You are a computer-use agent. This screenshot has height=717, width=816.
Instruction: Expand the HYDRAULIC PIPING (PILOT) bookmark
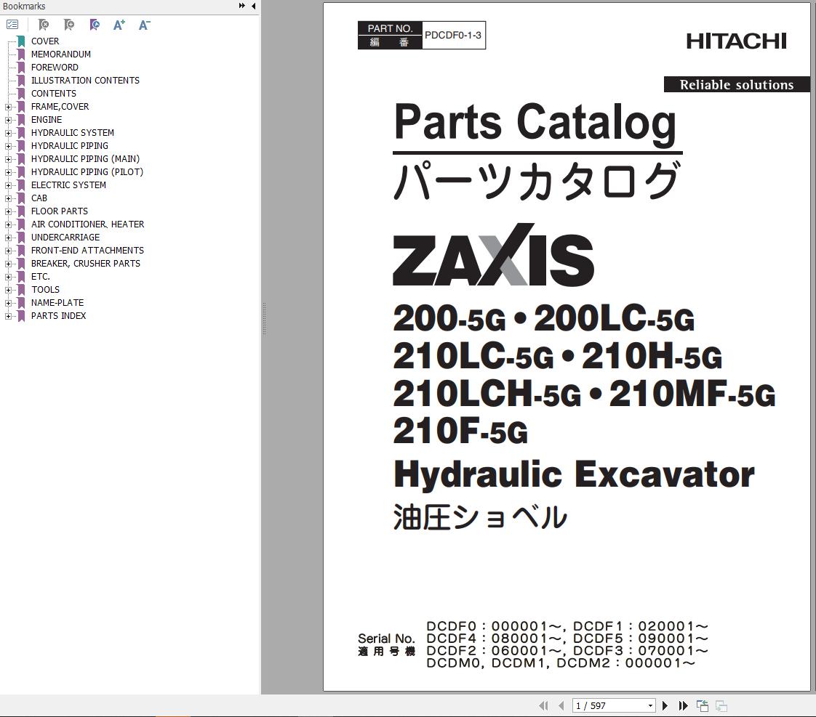[8, 172]
